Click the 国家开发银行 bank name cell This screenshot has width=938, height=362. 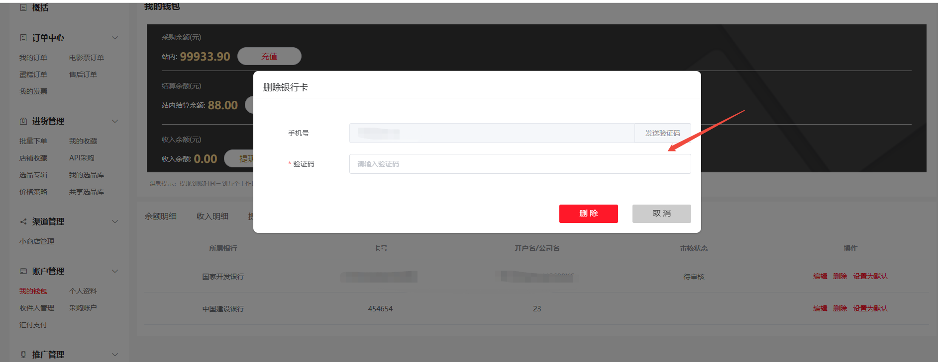click(x=223, y=277)
